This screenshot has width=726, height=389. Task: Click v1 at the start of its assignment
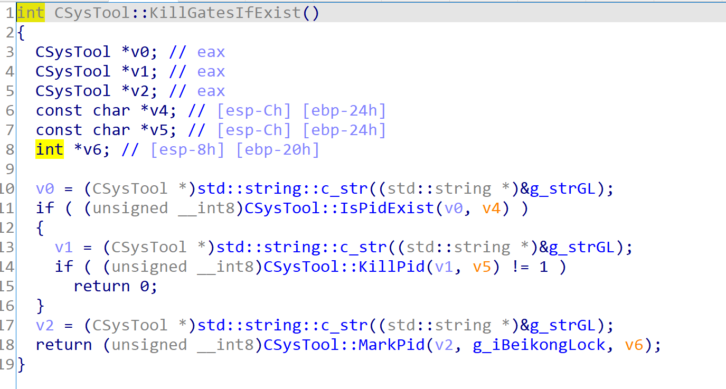pyautogui.click(x=64, y=247)
